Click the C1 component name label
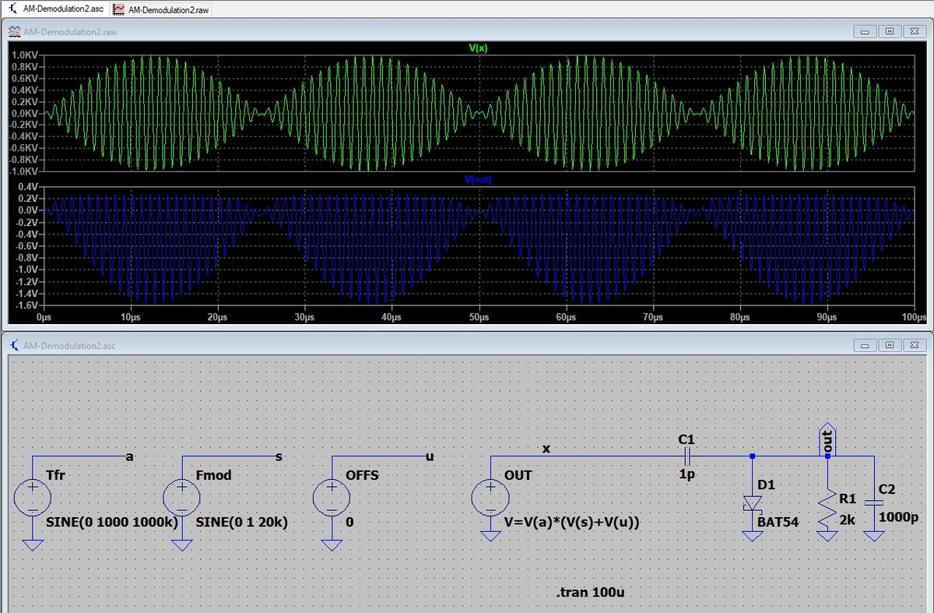Image resolution: width=934 pixels, height=613 pixels. (x=686, y=439)
